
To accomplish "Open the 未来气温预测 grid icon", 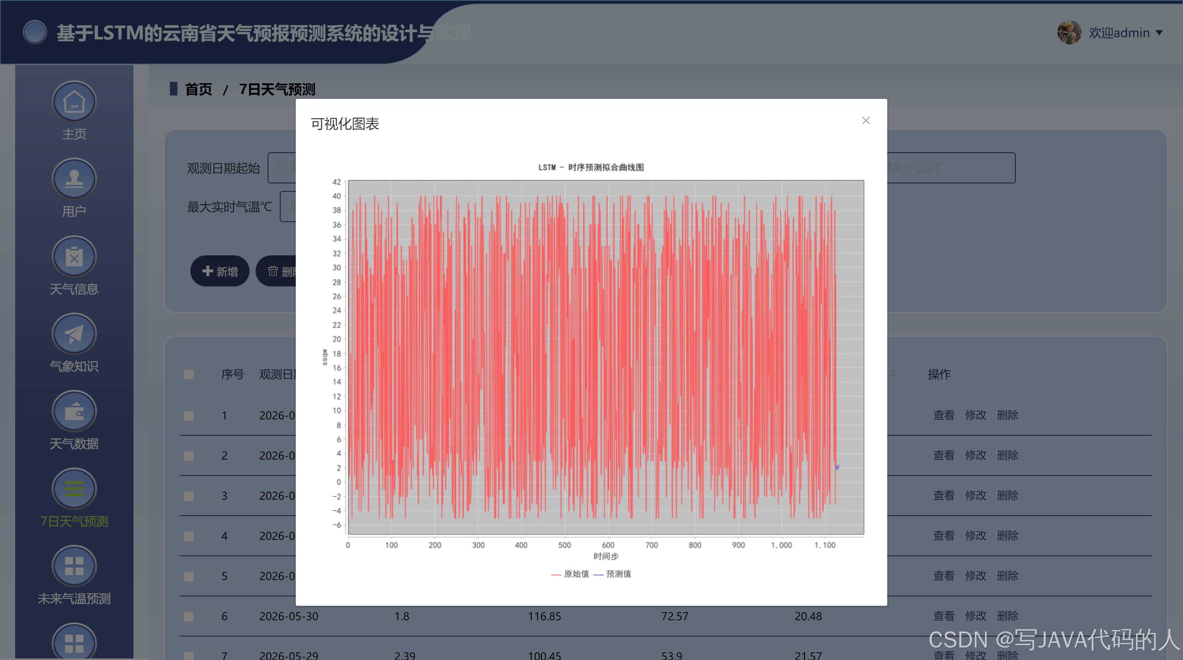I will (74, 566).
